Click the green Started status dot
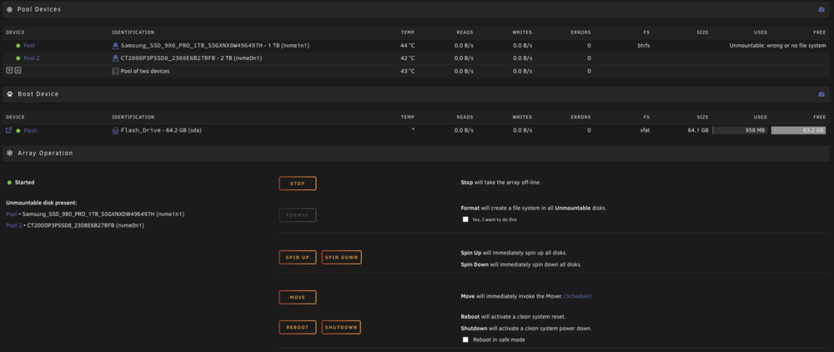The height and width of the screenshot is (352, 834). (9, 183)
